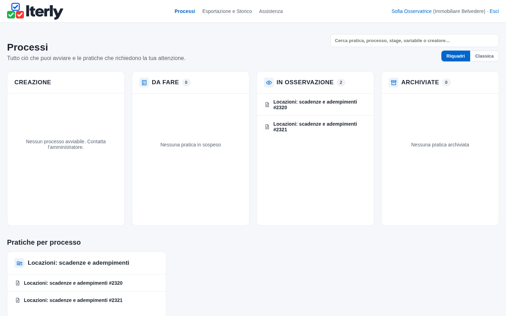Click the Da Fare count badge
The width and height of the screenshot is (506, 316).
pos(186,83)
